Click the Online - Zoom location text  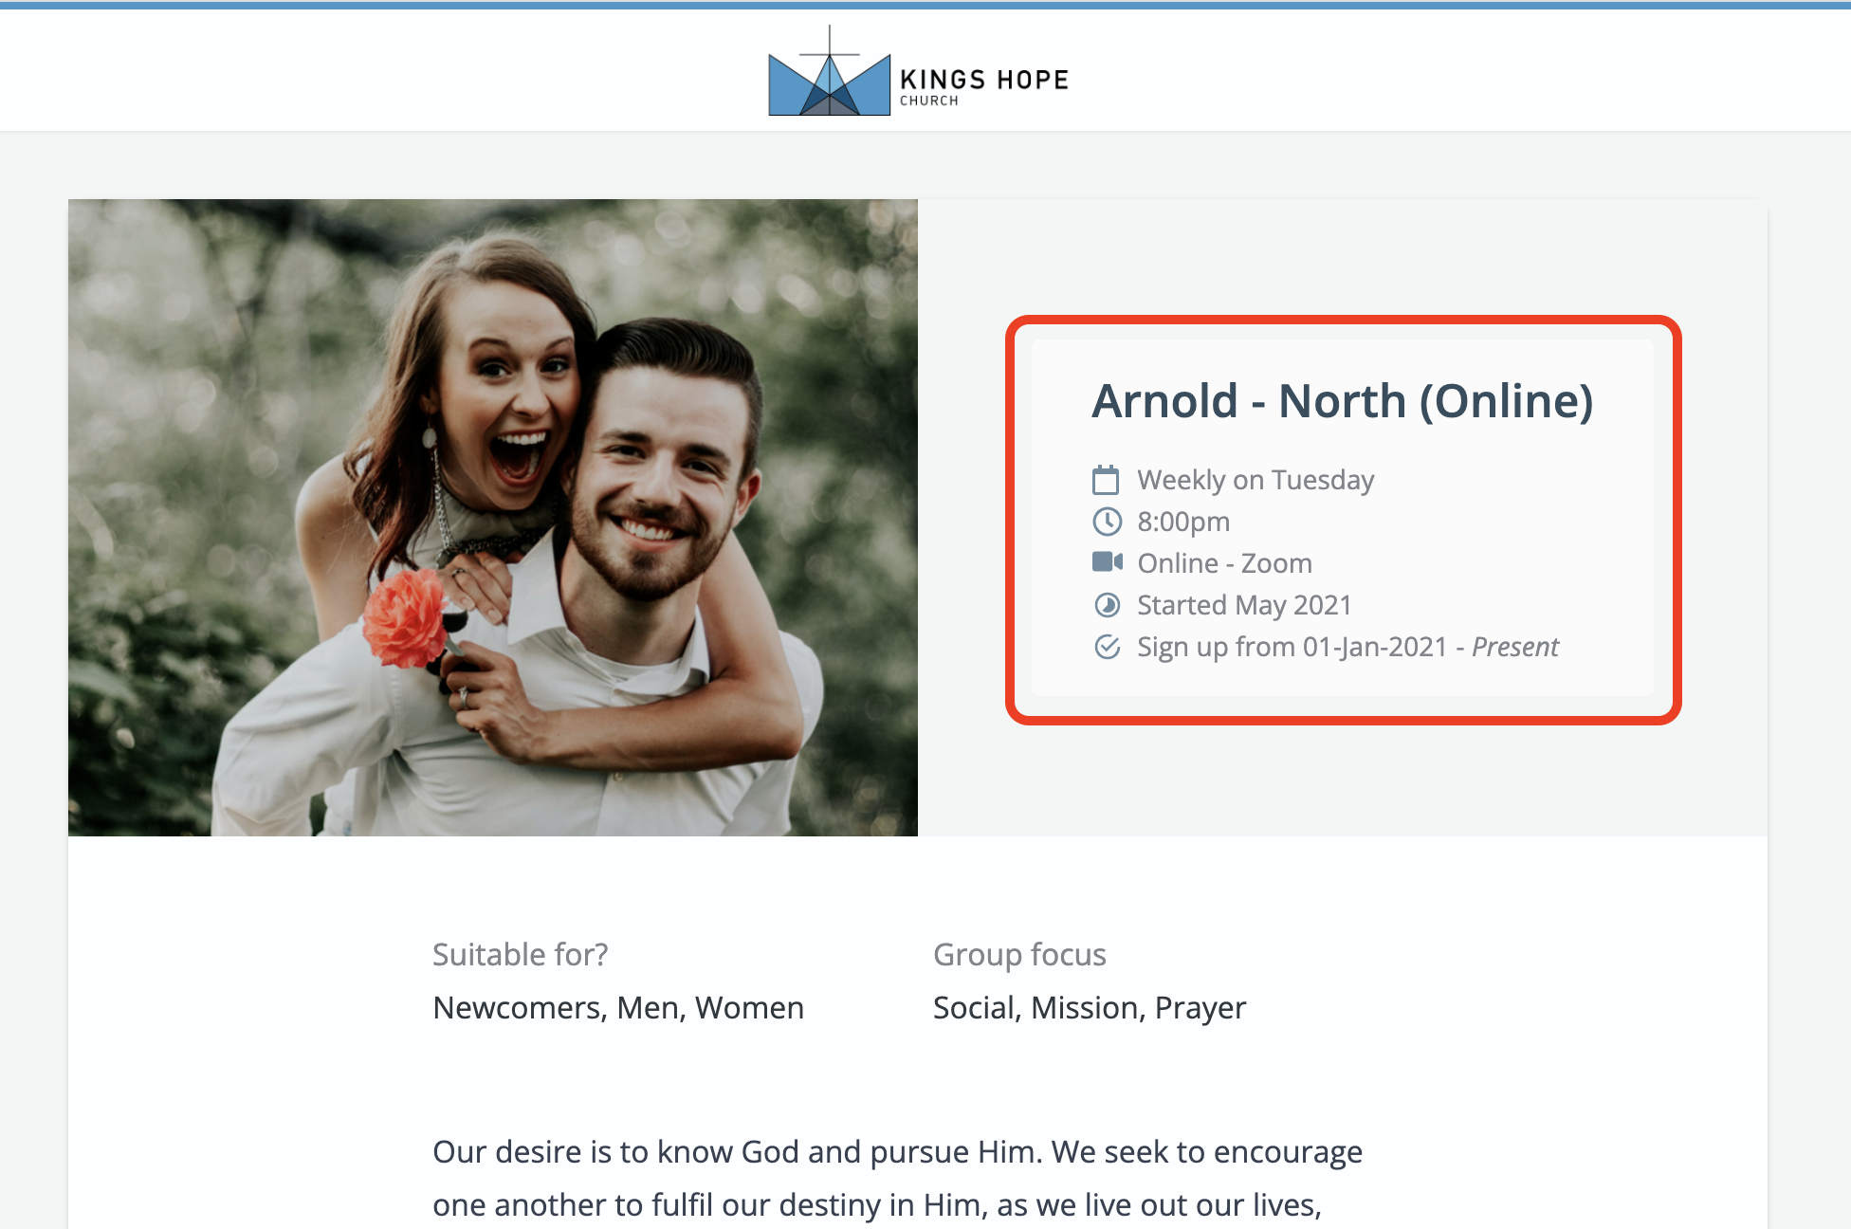point(1224,563)
